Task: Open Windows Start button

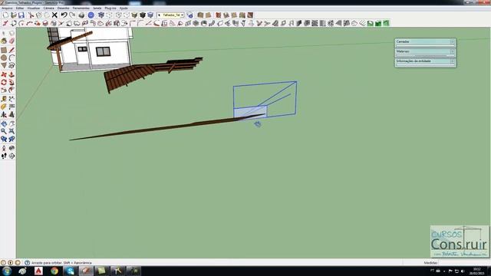Action: coord(7,271)
